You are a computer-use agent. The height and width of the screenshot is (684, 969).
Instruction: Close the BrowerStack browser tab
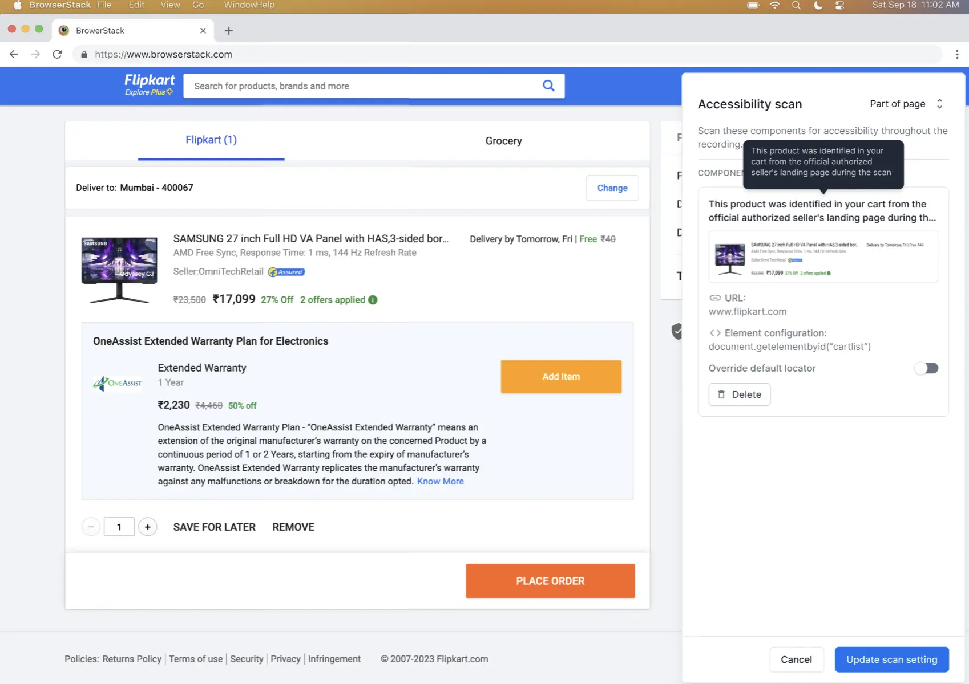pos(203,31)
